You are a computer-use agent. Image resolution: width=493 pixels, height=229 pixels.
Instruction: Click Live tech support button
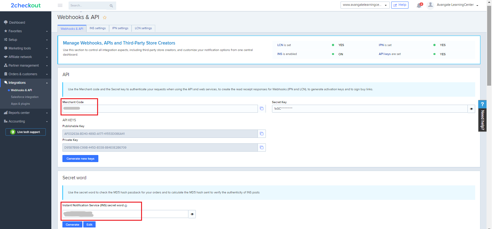click(x=26, y=132)
